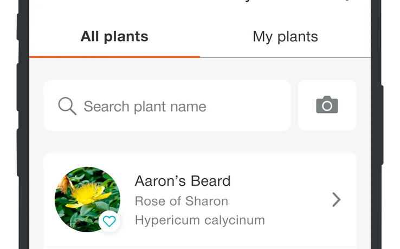Click the gray divider under My plants tab
The width and height of the screenshot is (400, 249).
(x=285, y=57)
